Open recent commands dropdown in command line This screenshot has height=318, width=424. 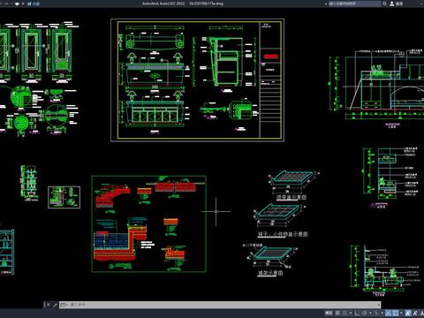point(64,305)
